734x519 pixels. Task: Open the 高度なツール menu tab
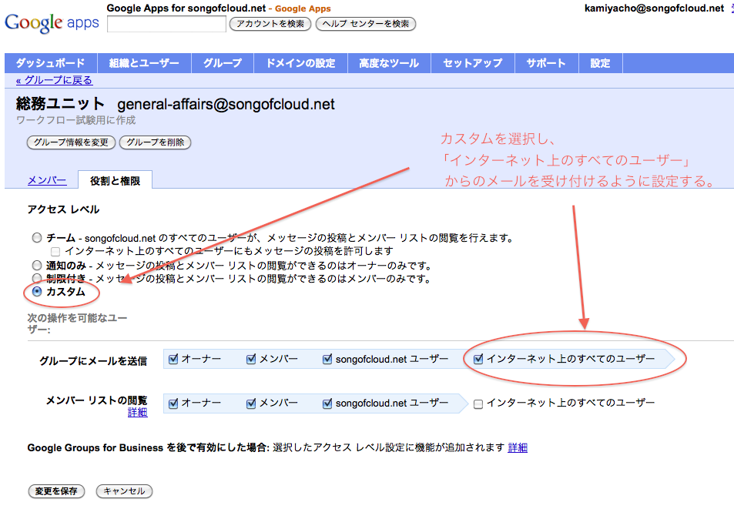point(389,63)
